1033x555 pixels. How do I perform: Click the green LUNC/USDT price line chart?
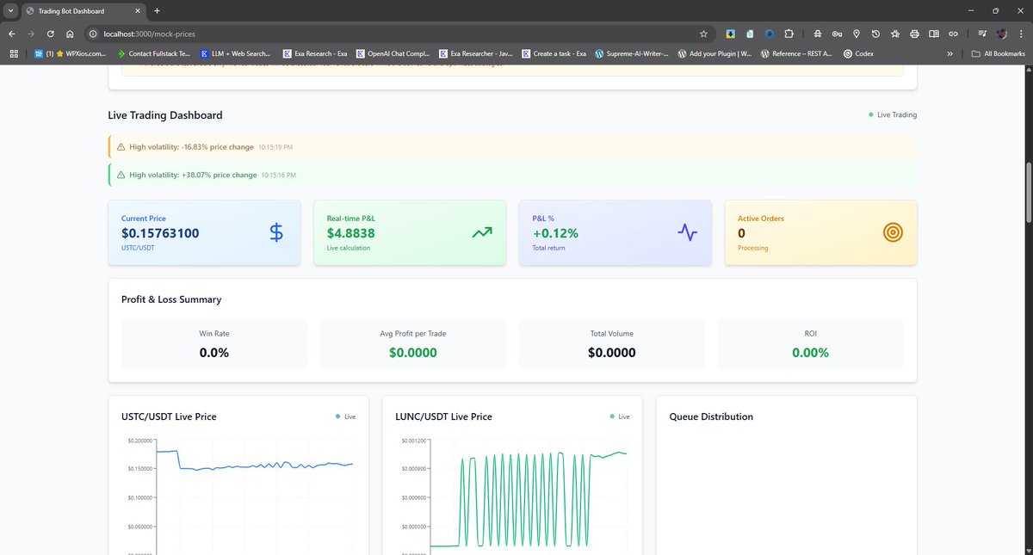point(529,499)
